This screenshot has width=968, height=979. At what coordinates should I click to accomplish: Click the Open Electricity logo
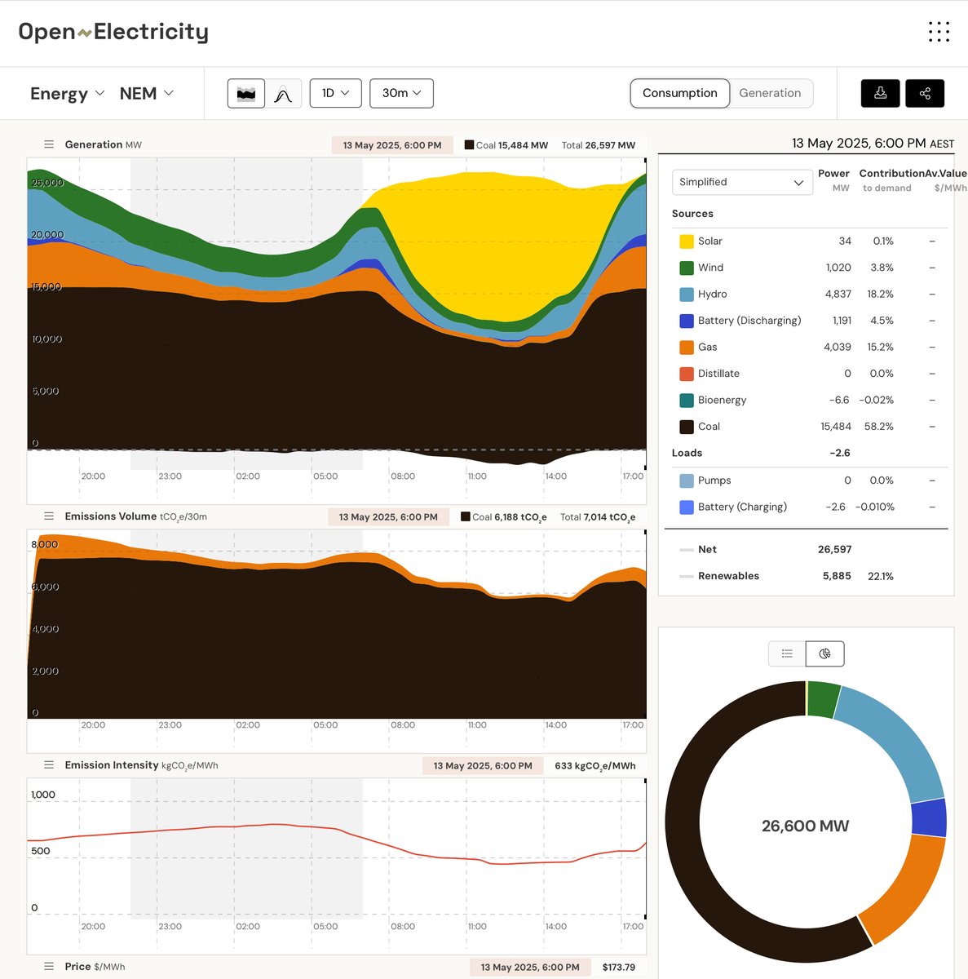click(x=113, y=32)
